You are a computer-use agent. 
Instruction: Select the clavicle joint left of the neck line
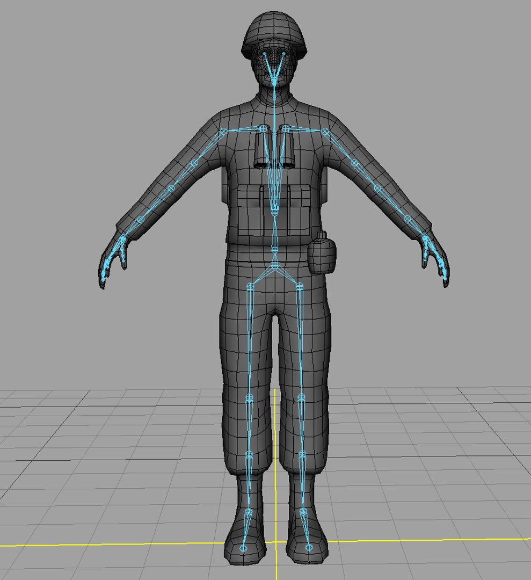point(263,129)
